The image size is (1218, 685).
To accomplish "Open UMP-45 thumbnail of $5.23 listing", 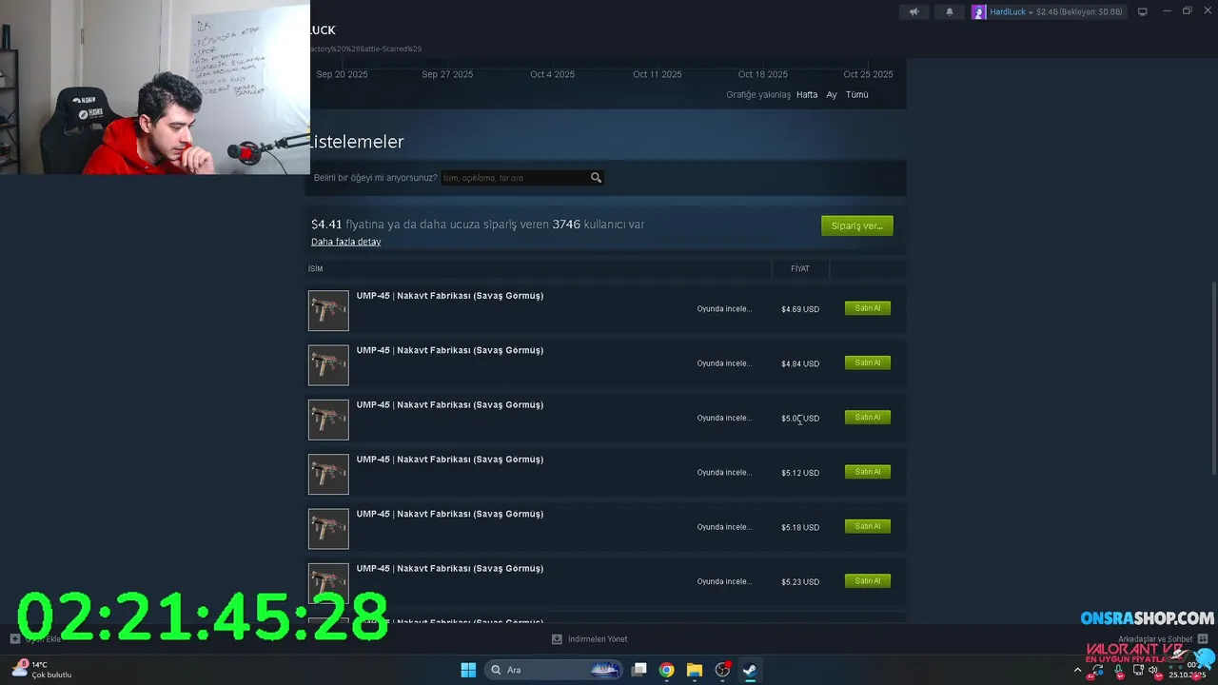I will coord(328,583).
